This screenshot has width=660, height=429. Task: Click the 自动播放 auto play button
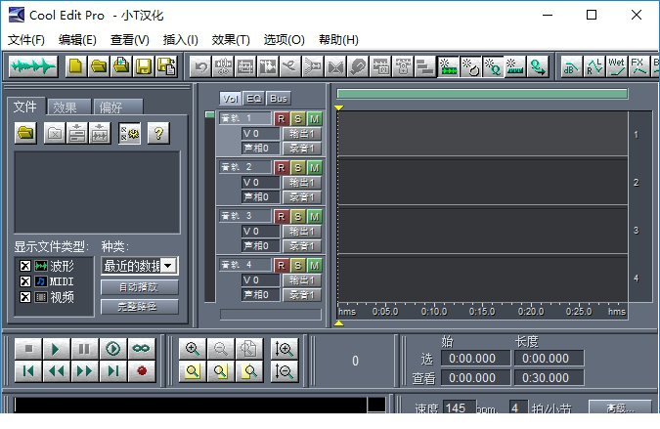coord(139,287)
